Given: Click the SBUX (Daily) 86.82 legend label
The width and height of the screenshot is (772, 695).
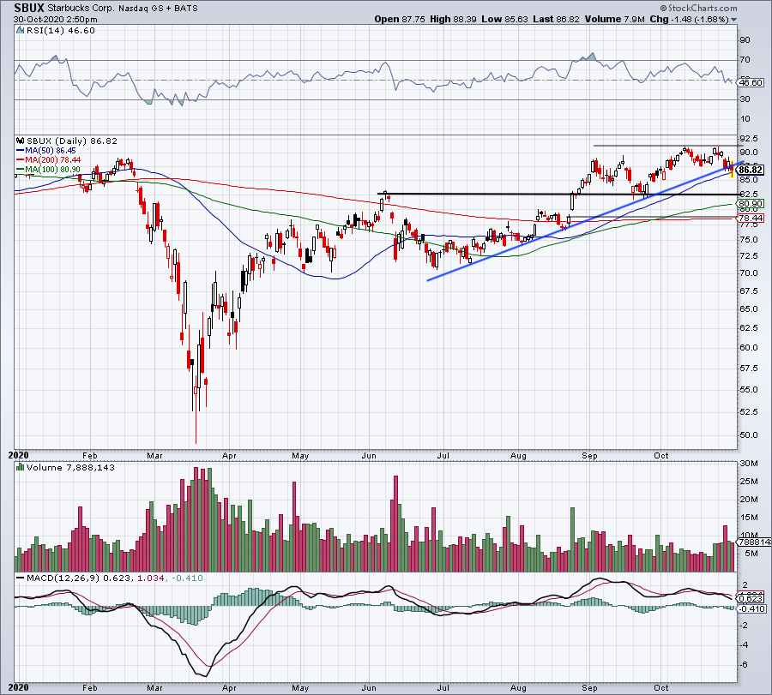Looking at the screenshot, I should 72,141.
